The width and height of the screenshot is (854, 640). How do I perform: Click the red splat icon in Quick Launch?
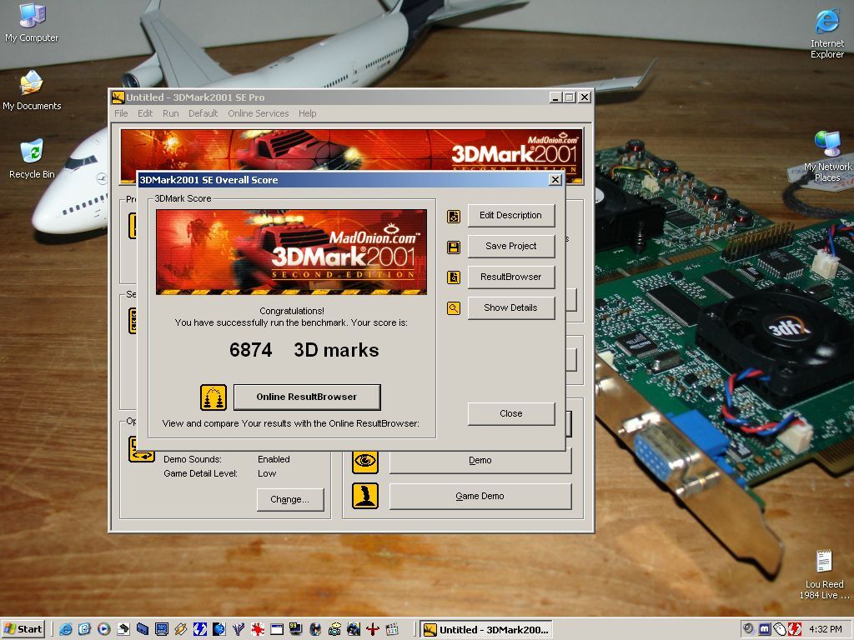coord(258,630)
